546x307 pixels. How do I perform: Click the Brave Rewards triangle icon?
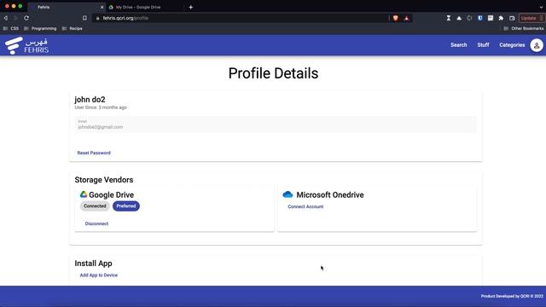coord(406,18)
